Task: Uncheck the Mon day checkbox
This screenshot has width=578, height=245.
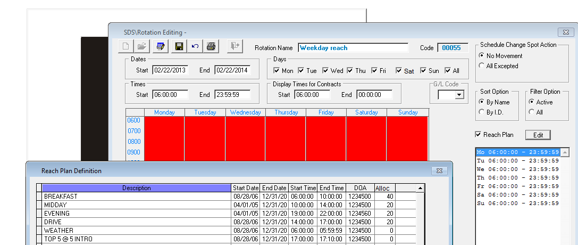Action: point(277,71)
